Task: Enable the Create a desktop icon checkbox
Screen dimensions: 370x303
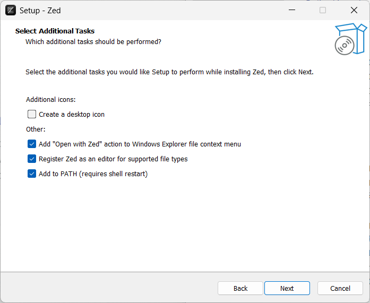Action: click(x=32, y=114)
